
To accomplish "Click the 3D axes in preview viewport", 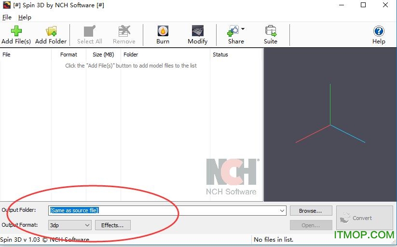I will click(330, 125).
